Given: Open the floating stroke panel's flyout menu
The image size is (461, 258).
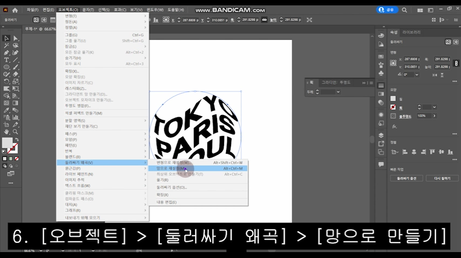Looking at the screenshot, I should tap(371, 83).
